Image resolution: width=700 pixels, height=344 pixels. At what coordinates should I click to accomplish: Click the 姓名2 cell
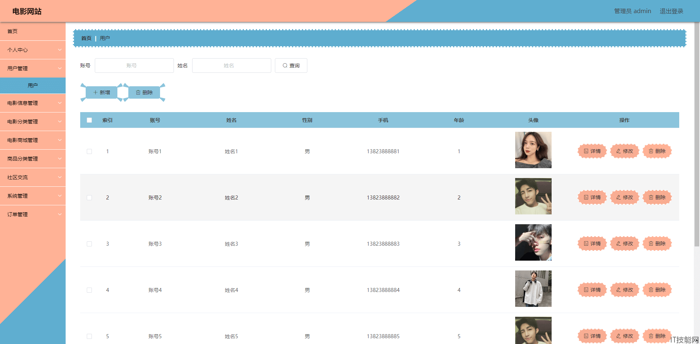click(x=232, y=198)
